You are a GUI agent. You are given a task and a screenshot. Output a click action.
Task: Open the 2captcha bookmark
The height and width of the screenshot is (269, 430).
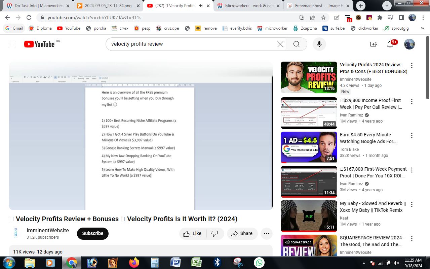tap(305, 28)
